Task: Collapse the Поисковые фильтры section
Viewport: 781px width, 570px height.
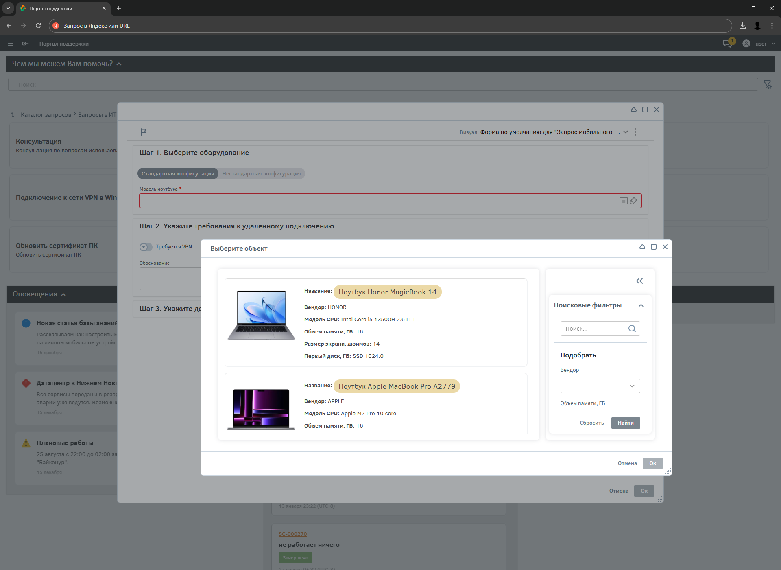Action: (x=641, y=305)
